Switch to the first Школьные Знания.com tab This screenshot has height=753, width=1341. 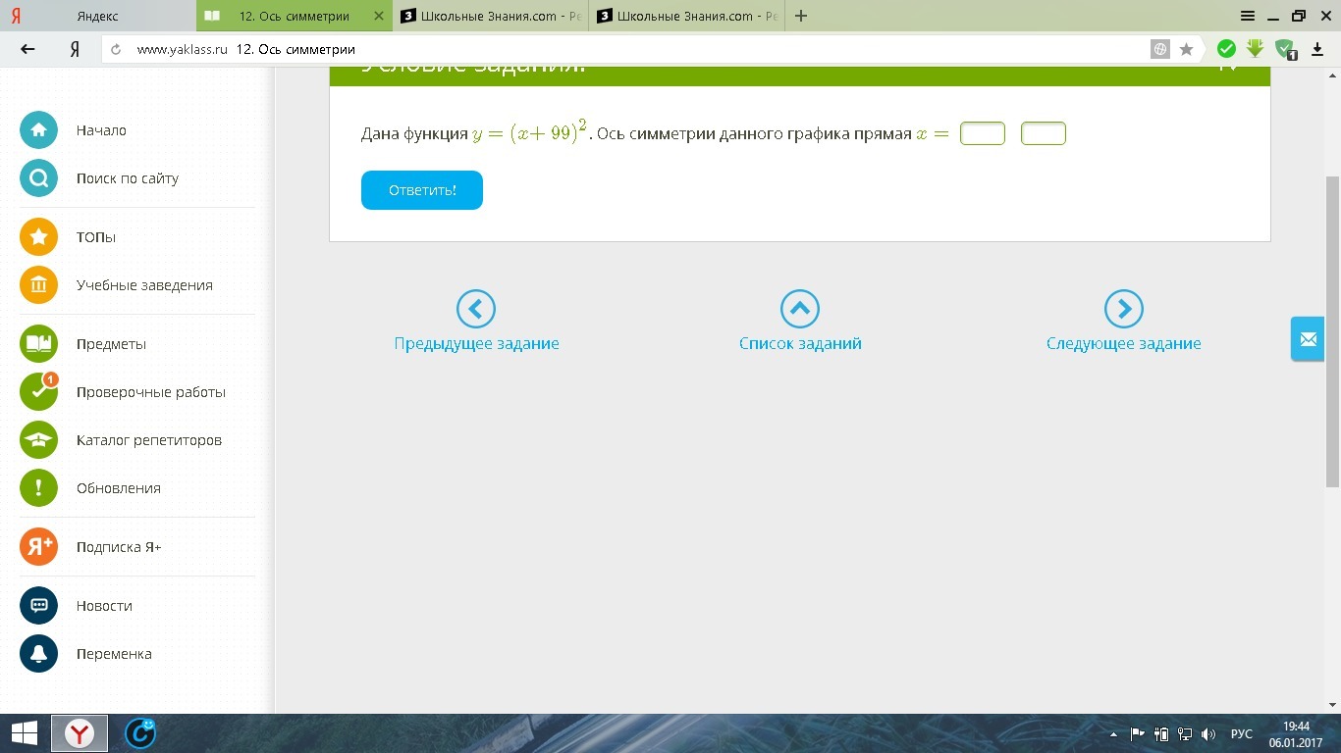click(x=490, y=16)
